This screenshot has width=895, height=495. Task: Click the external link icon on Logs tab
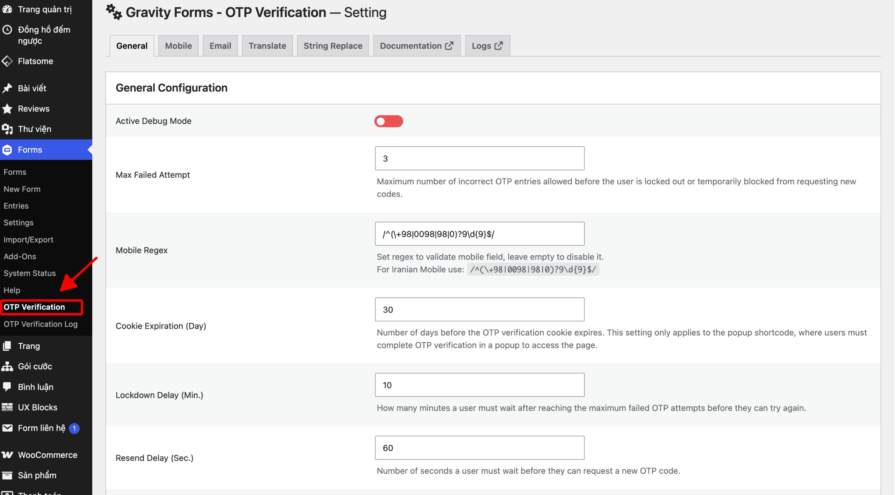click(499, 45)
